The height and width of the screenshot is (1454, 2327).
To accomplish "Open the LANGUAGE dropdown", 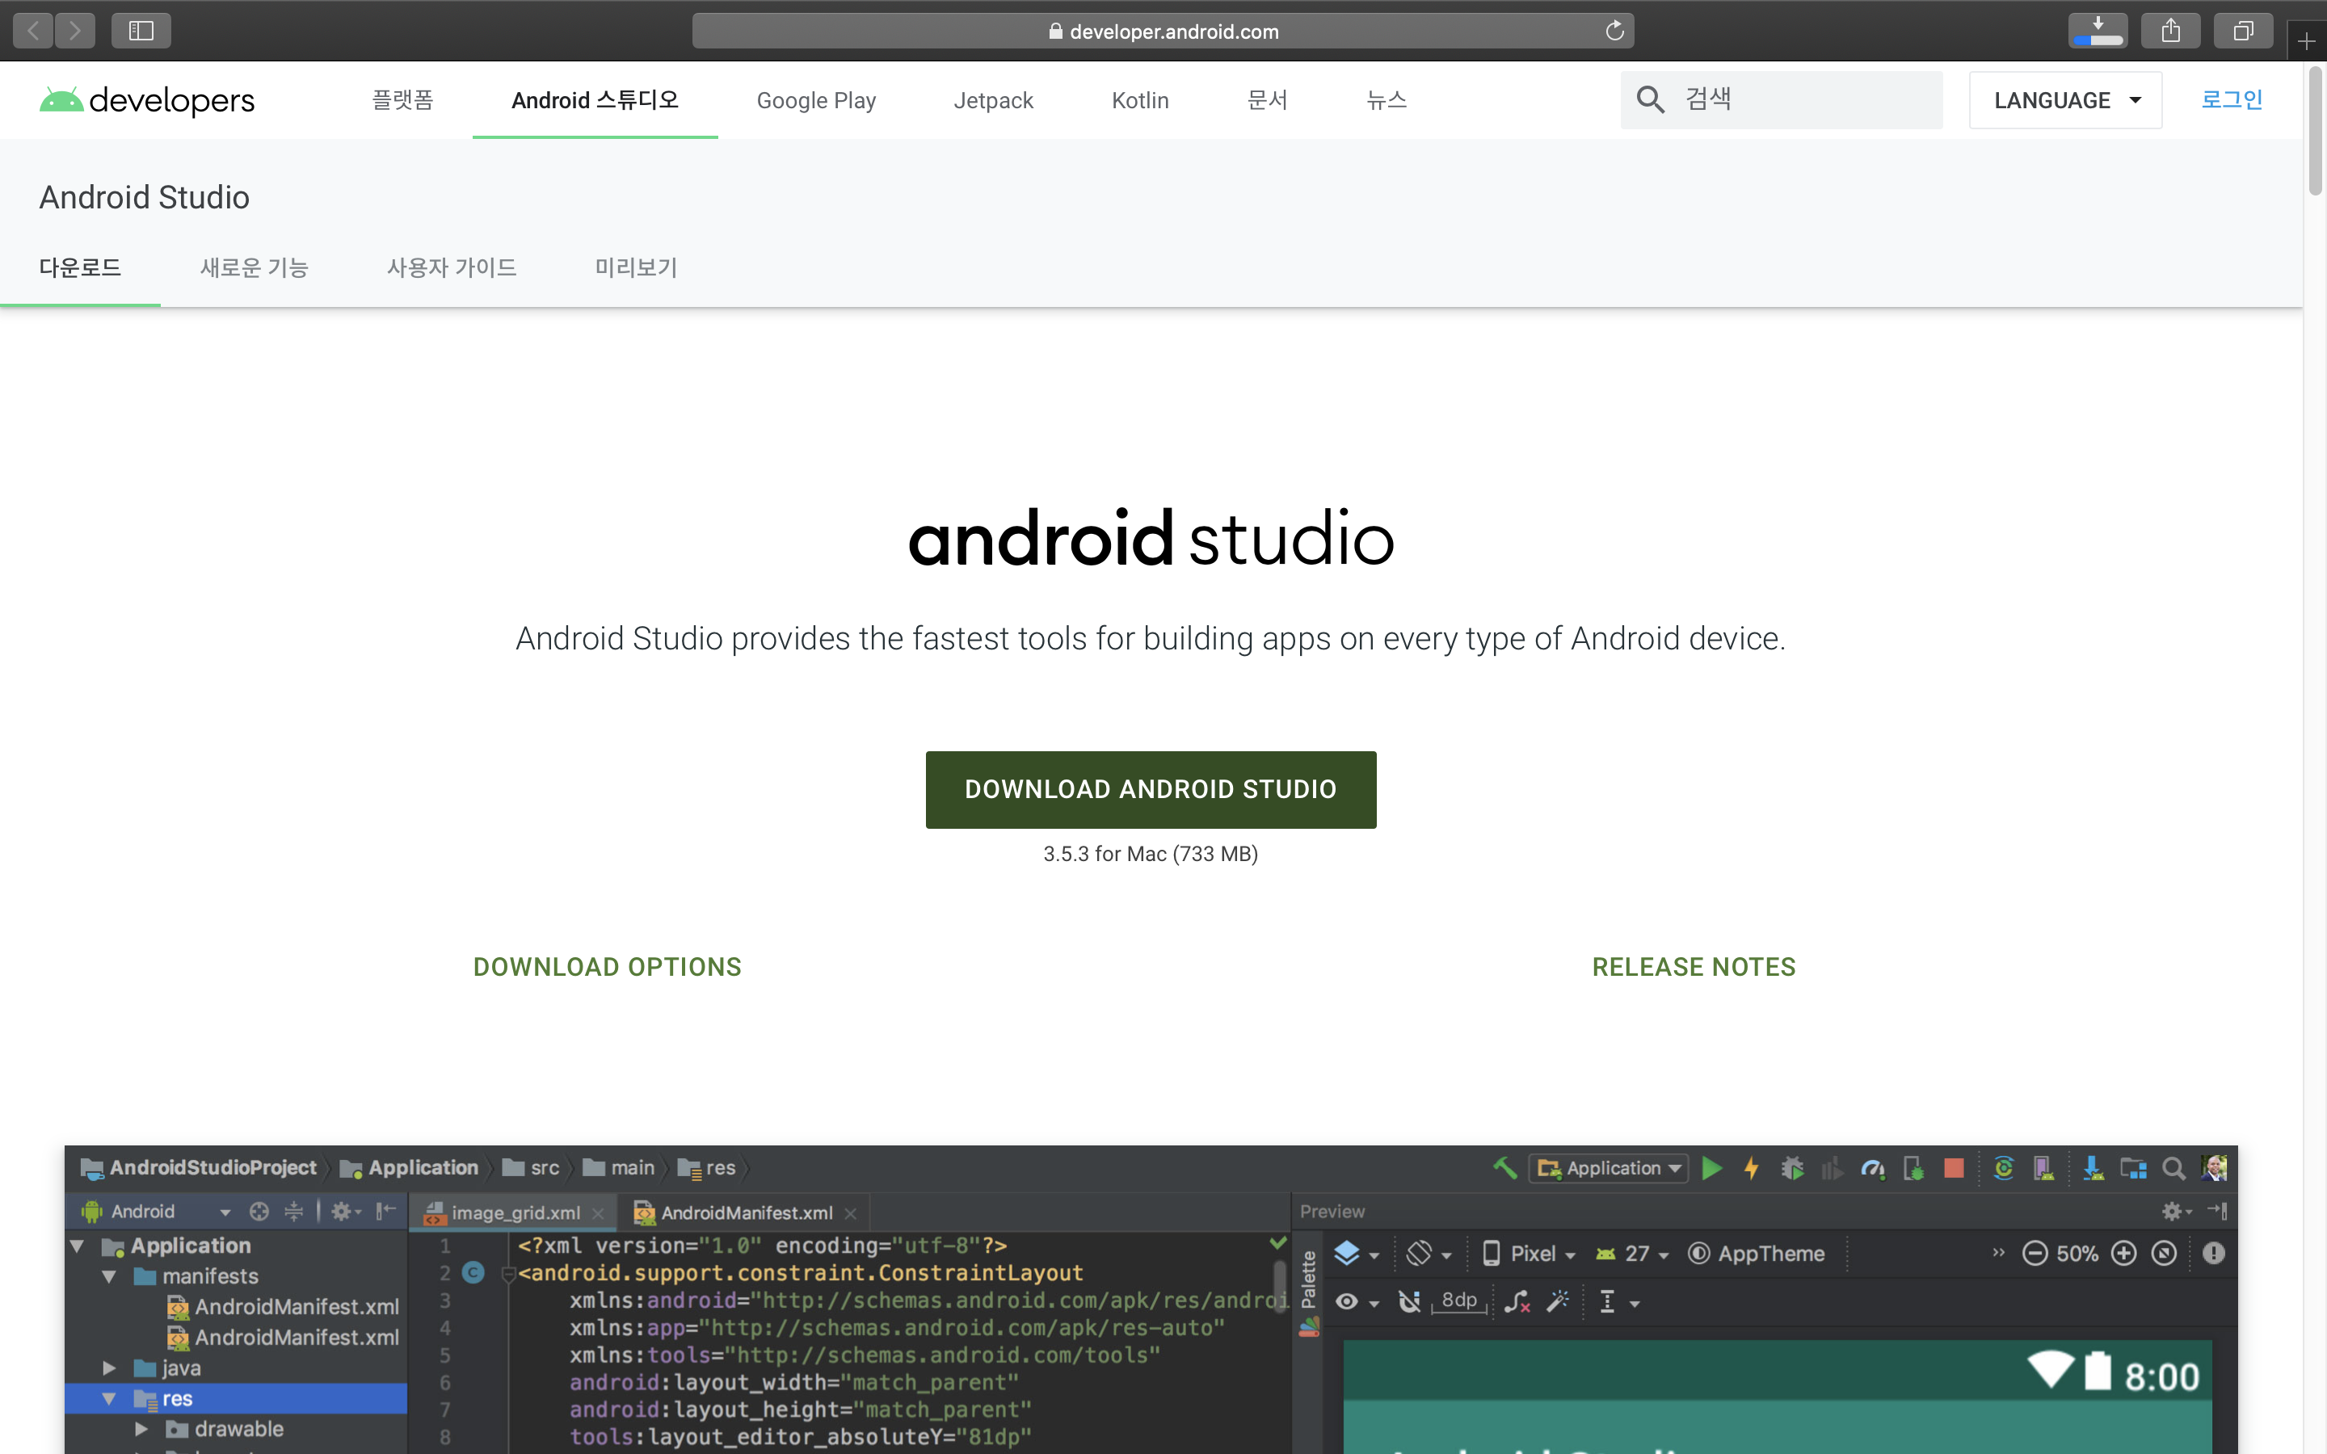I will tap(2065, 100).
